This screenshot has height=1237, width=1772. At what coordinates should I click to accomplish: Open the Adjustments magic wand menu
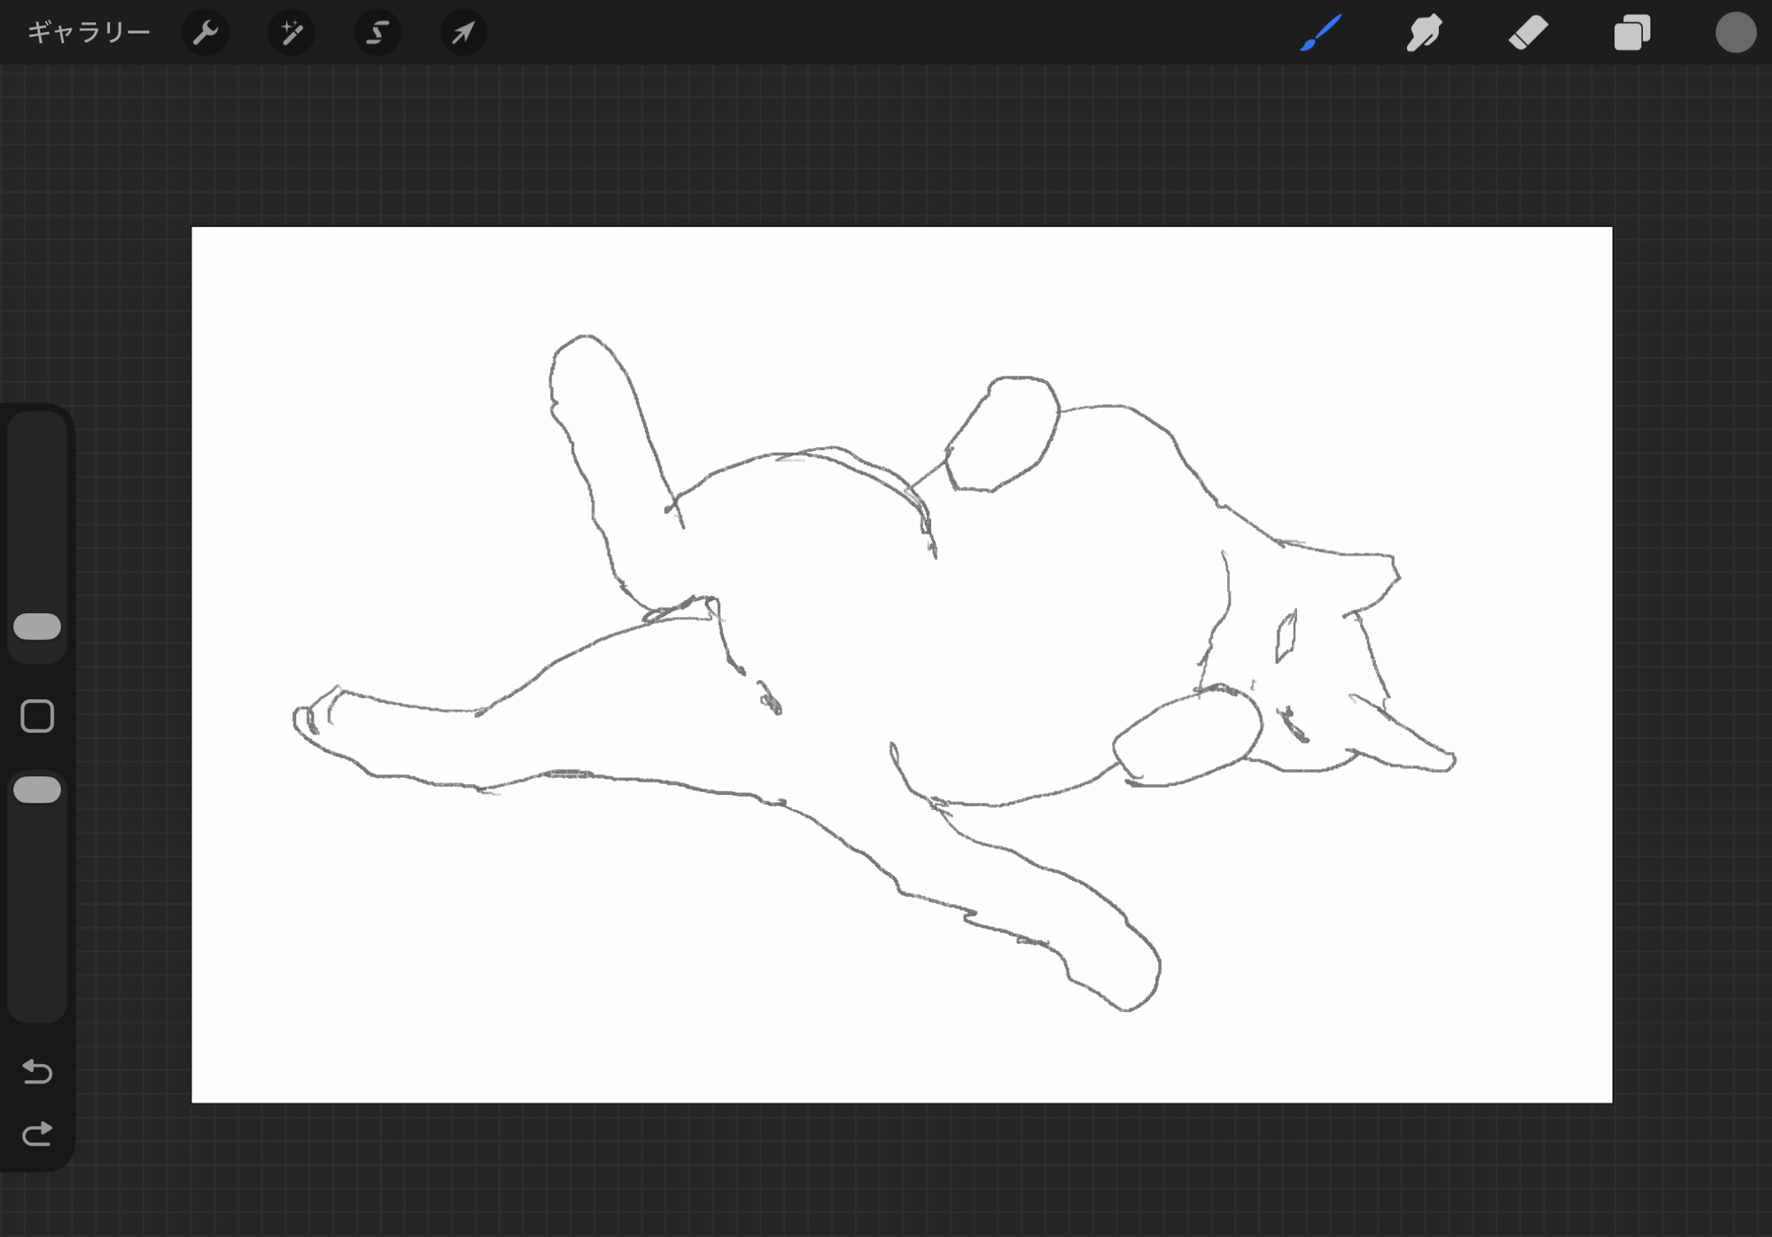291,33
